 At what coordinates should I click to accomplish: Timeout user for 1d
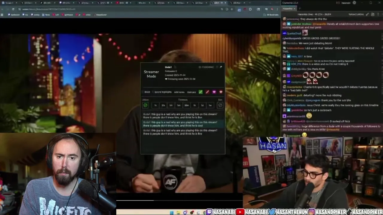pyautogui.click(x=202, y=105)
